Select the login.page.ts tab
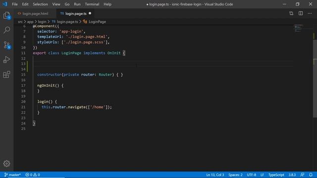317x178 pixels. pyautogui.click(x=76, y=13)
